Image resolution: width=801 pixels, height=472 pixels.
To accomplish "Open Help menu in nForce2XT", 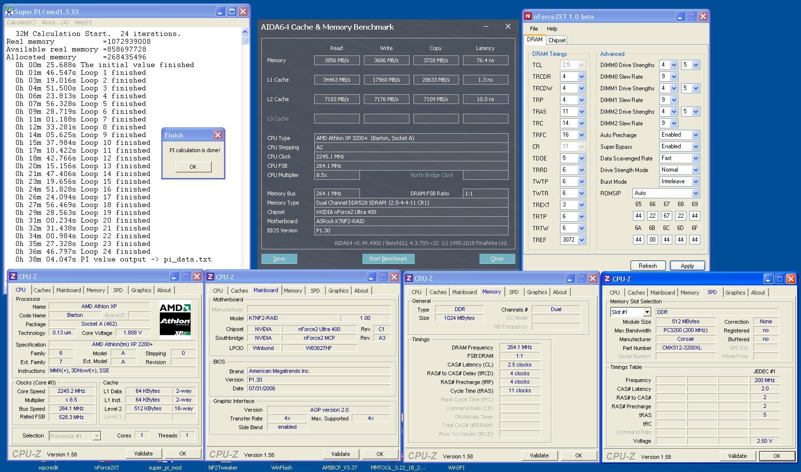I will pyautogui.click(x=552, y=29).
